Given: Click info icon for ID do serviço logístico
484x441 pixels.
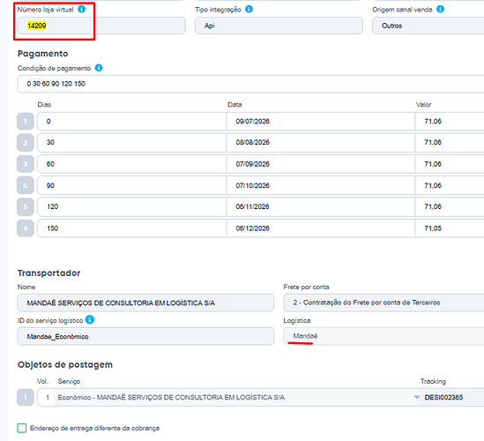Looking at the screenshot, I should (90, 319).
